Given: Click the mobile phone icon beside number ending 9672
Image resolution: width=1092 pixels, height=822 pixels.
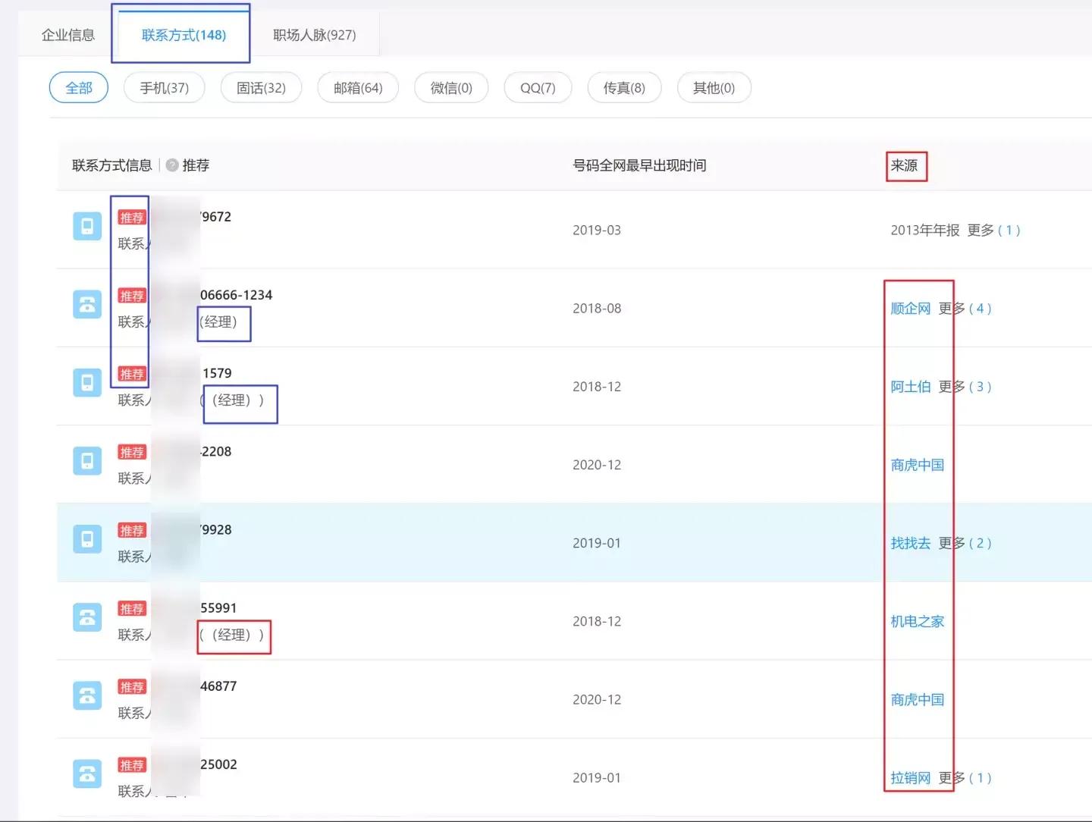Looking at the screenshot, I should [x=87, y=226].
